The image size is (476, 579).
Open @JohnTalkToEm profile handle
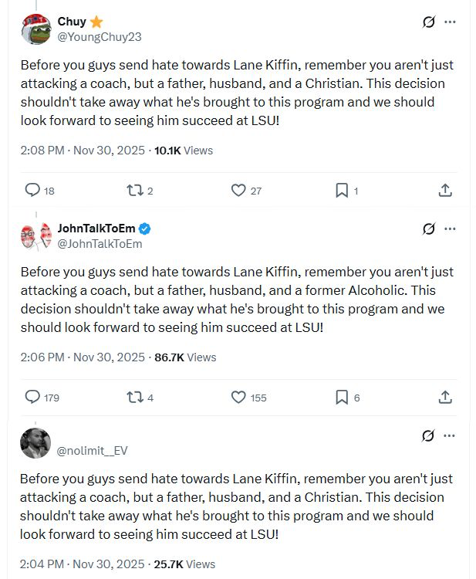(100, 243)
